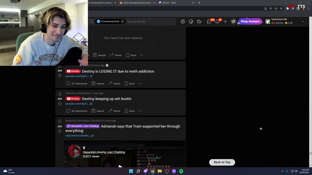Viewport: 312px width, 175px height.
Task: Open File Explorer from taskbar
Action: 160,171
